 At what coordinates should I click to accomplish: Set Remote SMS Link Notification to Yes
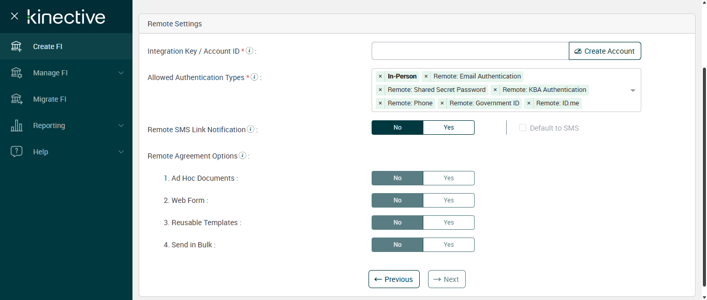click(x=448, y=128)
